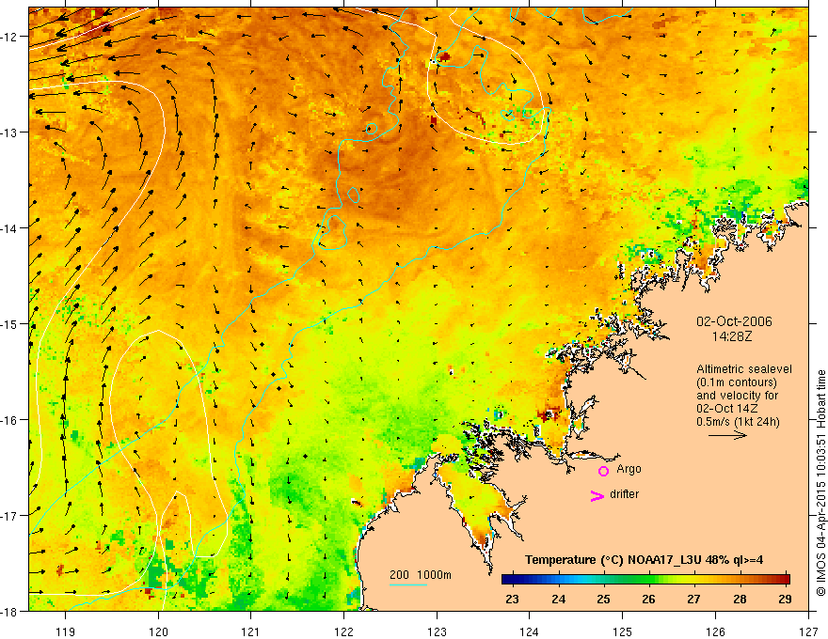Click the vertical IMOS copyright timestamp text
The width and height of the screenshot is (828, 639).
(x=821, y=484)
